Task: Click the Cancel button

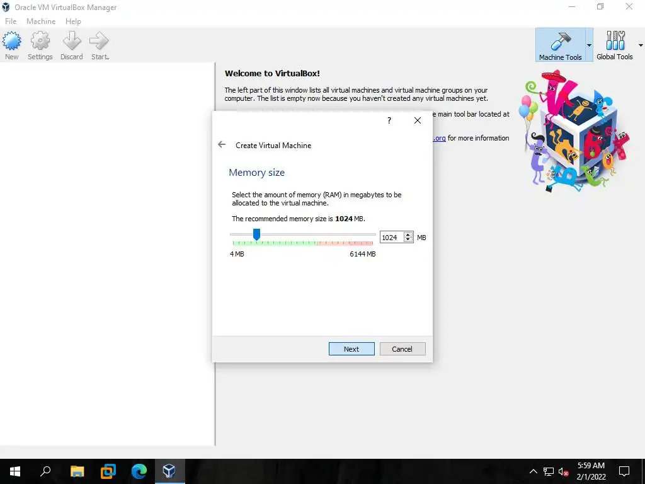Action: [x=402, y=349]
